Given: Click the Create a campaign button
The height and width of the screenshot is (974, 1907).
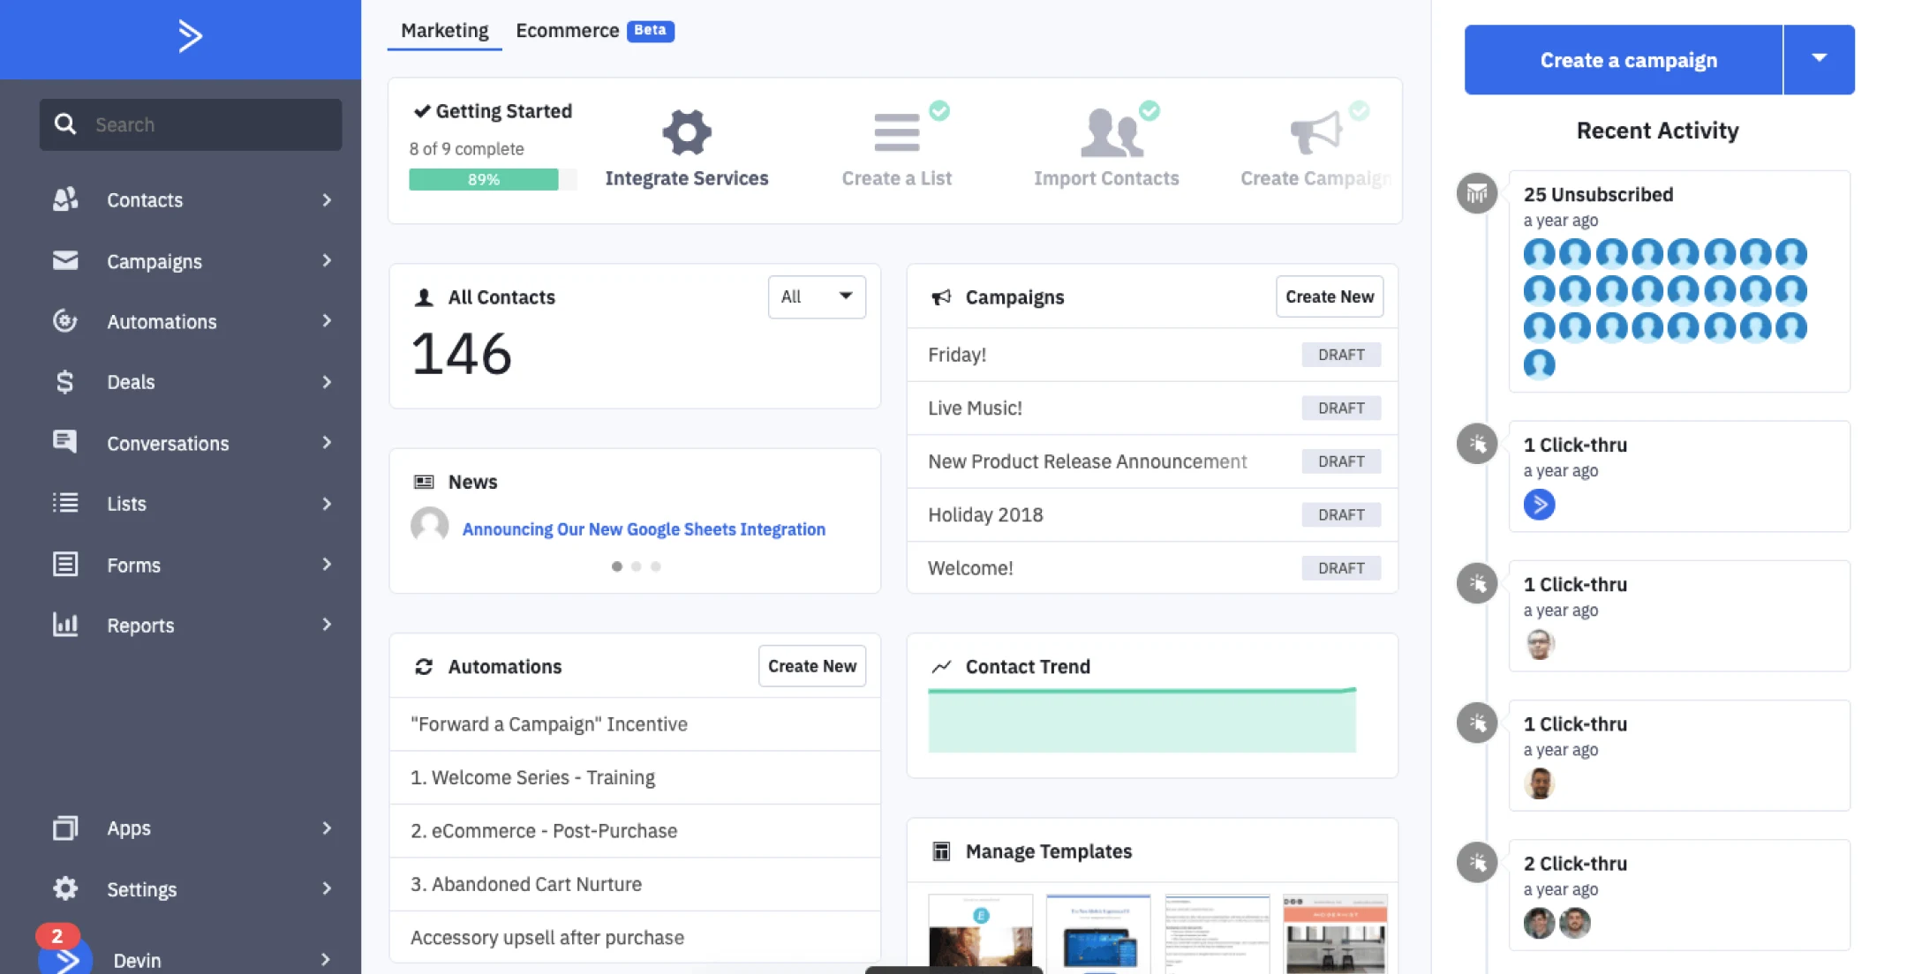Looking at the screenshot, I should (x=1624, y=60).
